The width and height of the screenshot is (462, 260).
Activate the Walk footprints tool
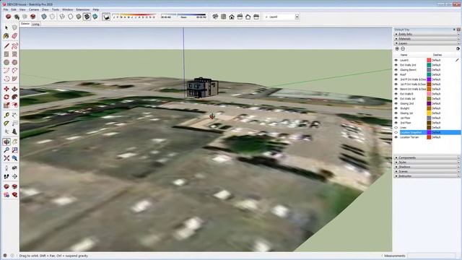(6, 176)
